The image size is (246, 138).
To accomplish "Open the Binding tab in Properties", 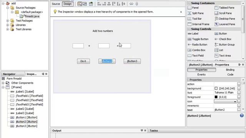I will tap(230, 70).
